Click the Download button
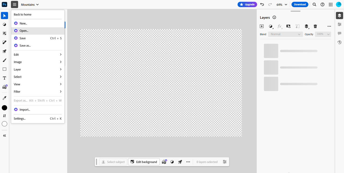Image resolution: width=344 pixels, height=173 pixels. pyautogui.click(x=300, y=5)
